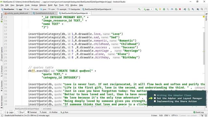Image resolution: width=208 pixels, height=117 pixels.
Task: Check Set the Adpter and Layout Manager
Action: tap(155, 98)
